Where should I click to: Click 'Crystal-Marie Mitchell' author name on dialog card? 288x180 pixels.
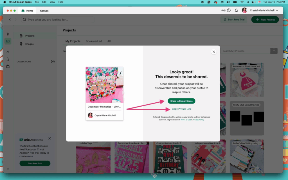click(x=105, y=115)
